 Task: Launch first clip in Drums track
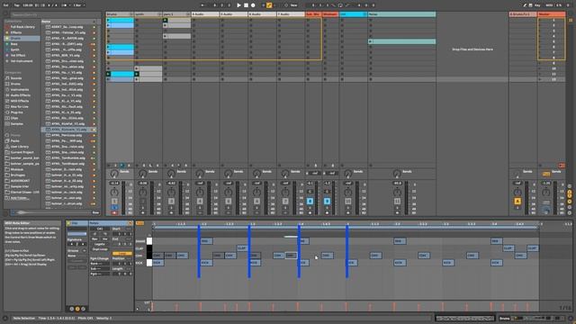pos(108,20)
